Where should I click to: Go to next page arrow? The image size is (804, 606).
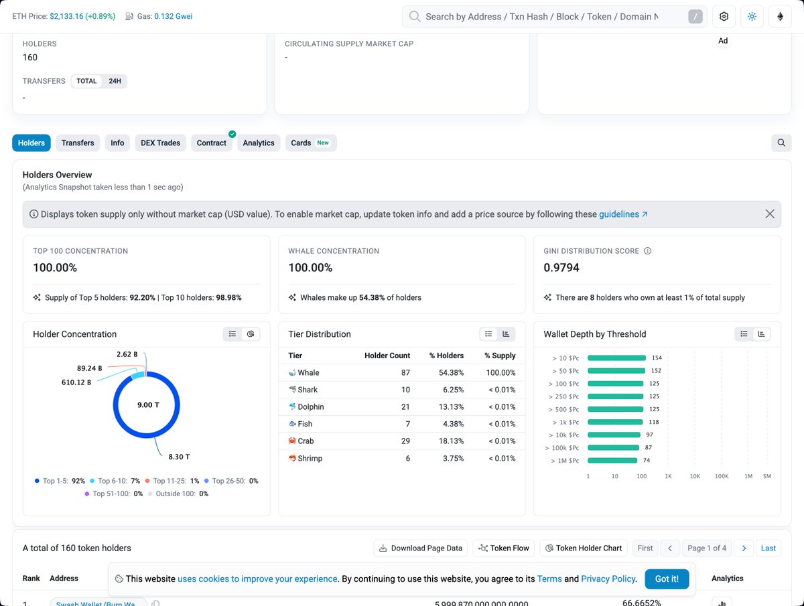tap(744, 548)
